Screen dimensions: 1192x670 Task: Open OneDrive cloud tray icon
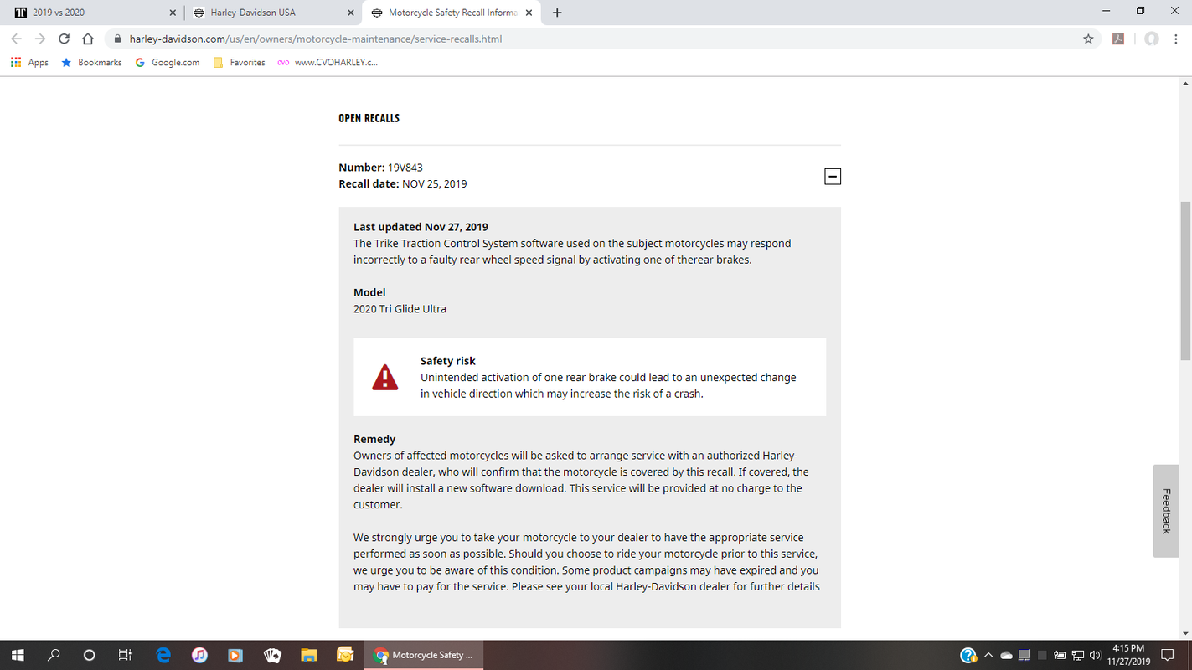1007,655
